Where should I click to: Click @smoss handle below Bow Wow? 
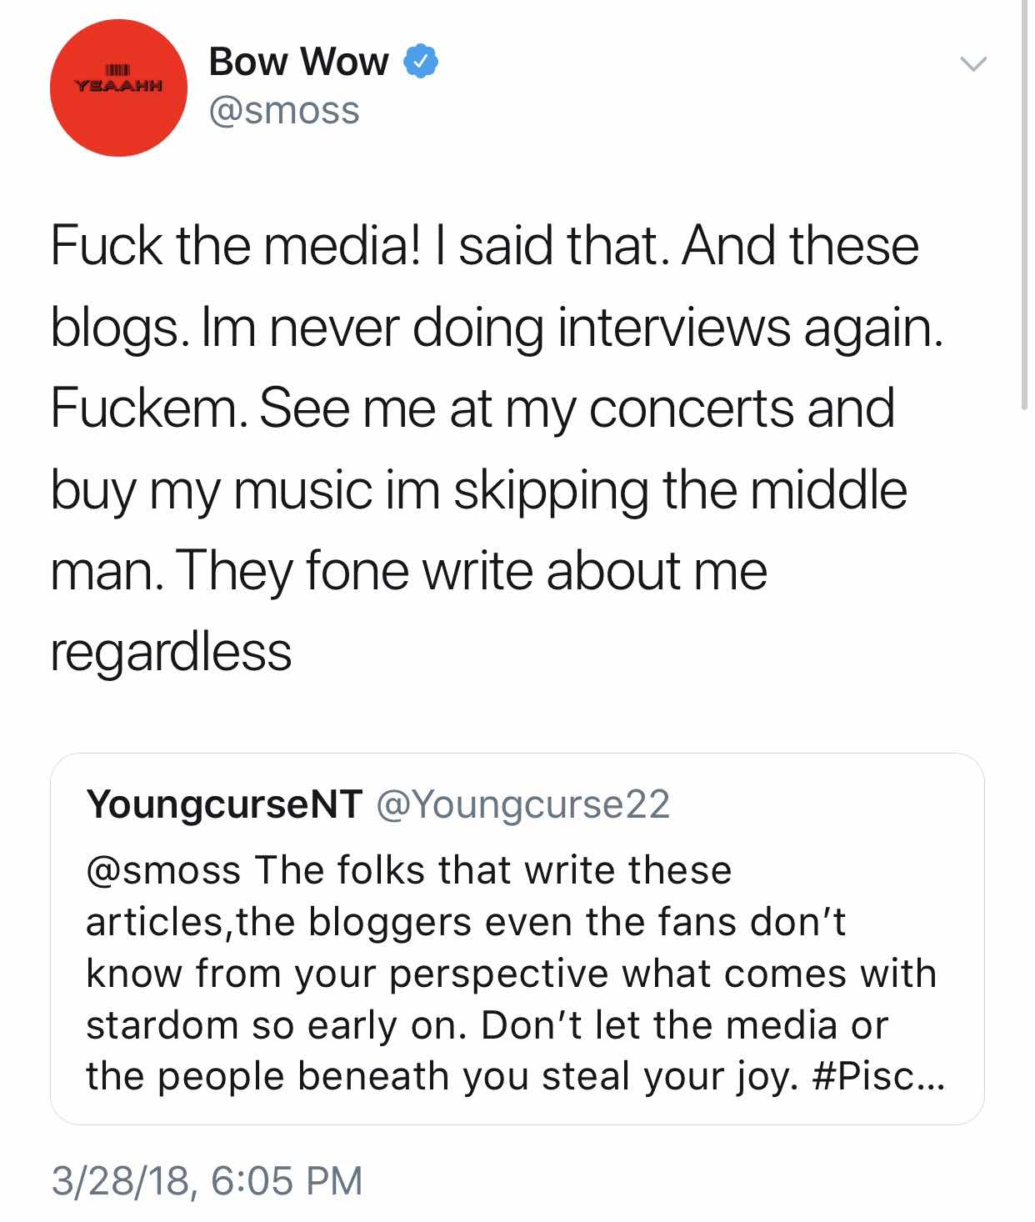point(284,111)
